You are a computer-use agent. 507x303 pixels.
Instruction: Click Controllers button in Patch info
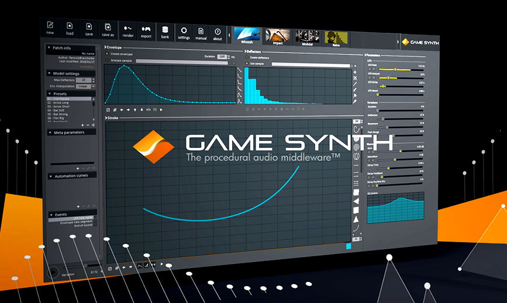click(87, 67)
